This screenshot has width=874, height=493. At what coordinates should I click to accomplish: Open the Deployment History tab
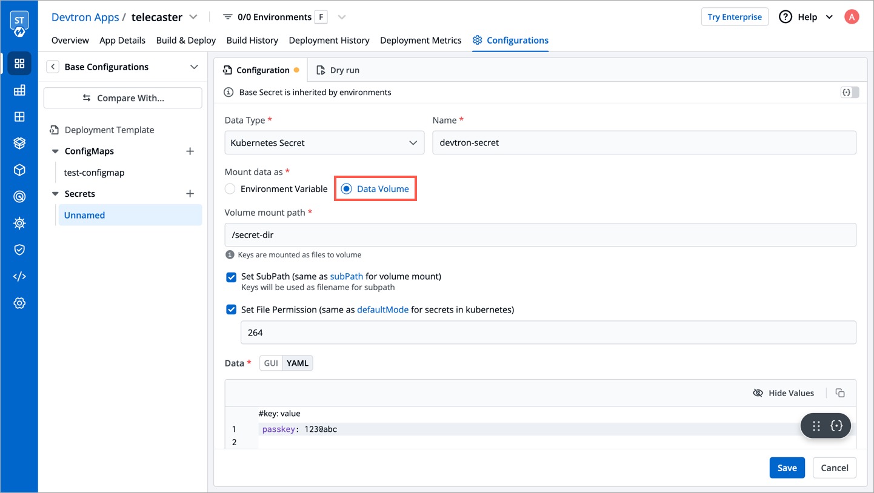point(329,40)
